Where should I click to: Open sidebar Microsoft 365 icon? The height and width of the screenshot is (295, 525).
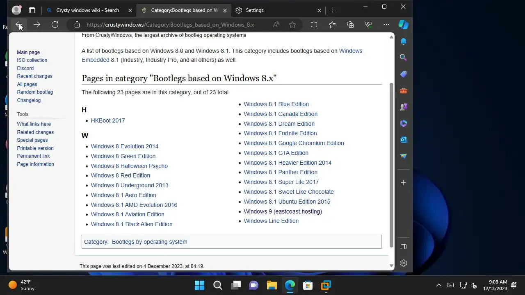[x=404, y=123]
